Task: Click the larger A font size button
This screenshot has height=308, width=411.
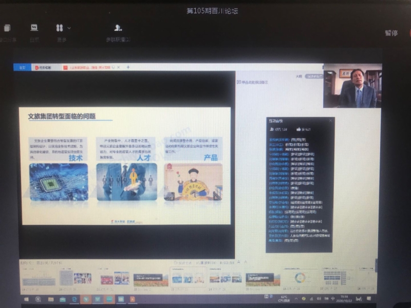Action: (x=238, y=262)
